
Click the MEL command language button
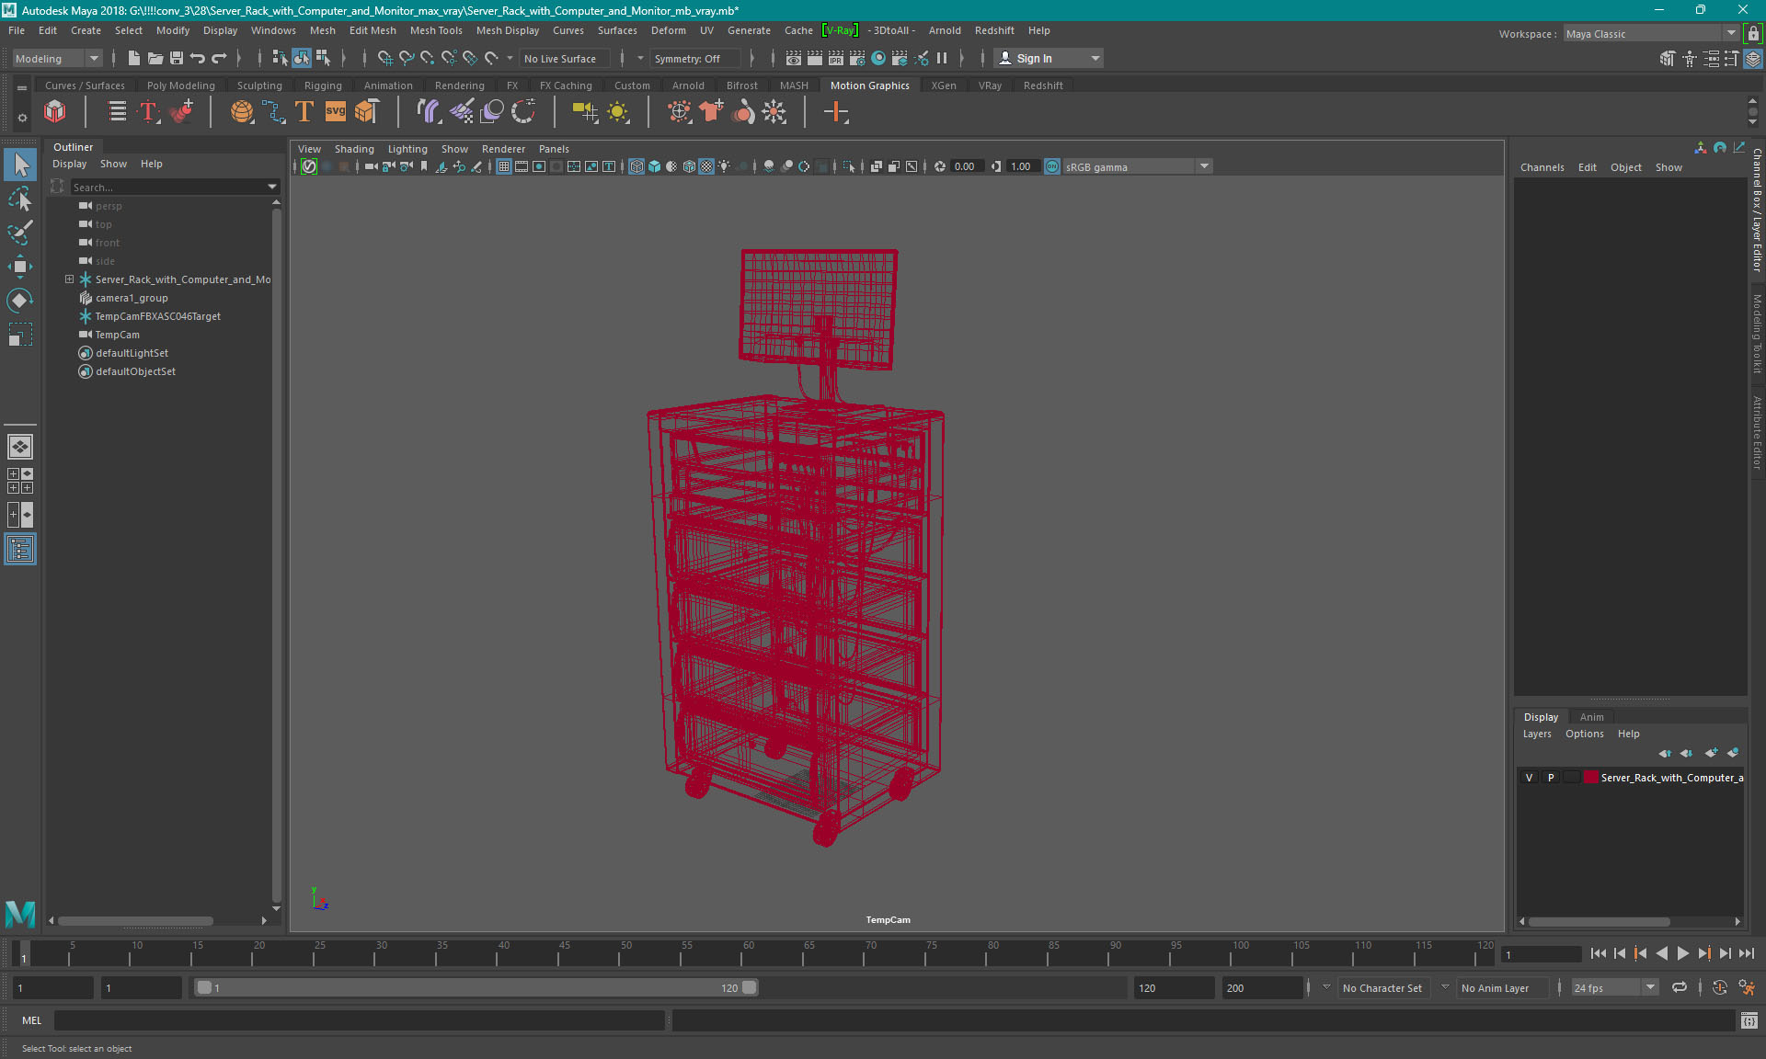31,1020
